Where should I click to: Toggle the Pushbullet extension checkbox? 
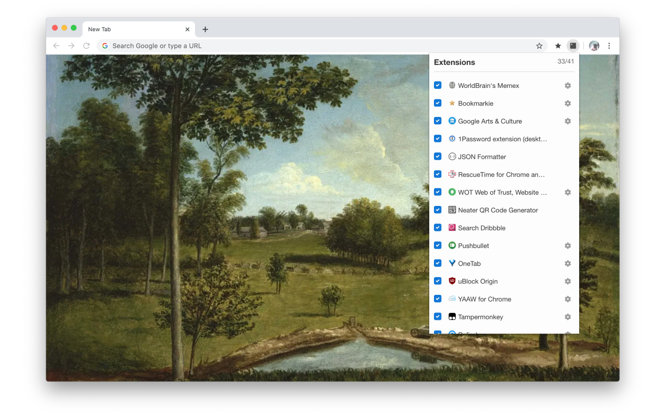click(438, 245)
